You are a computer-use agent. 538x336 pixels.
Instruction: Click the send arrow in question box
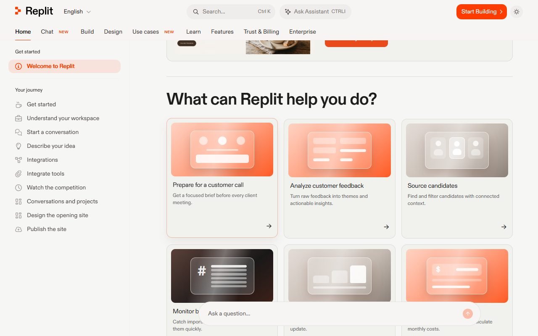(x=468, y=314)
